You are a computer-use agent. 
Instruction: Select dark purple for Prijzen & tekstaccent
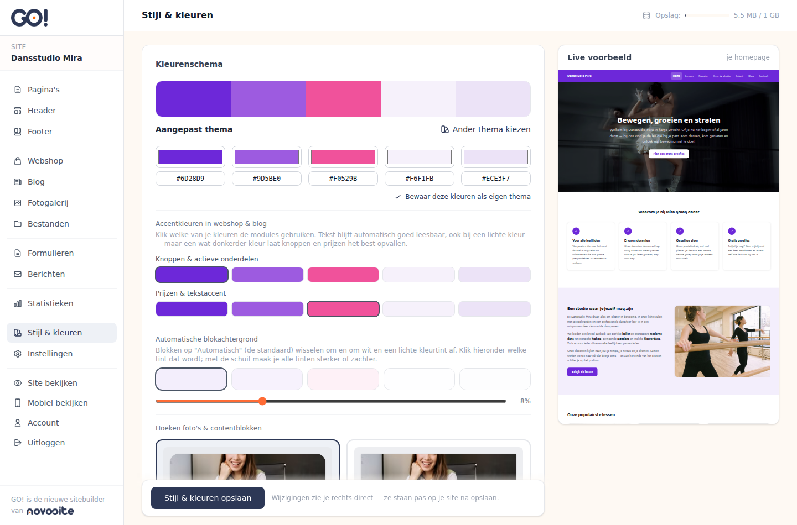click(192, 309)
